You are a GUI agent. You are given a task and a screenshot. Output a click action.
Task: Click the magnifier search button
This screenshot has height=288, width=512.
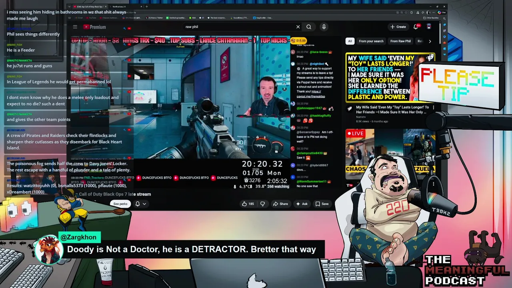(309, 27)
